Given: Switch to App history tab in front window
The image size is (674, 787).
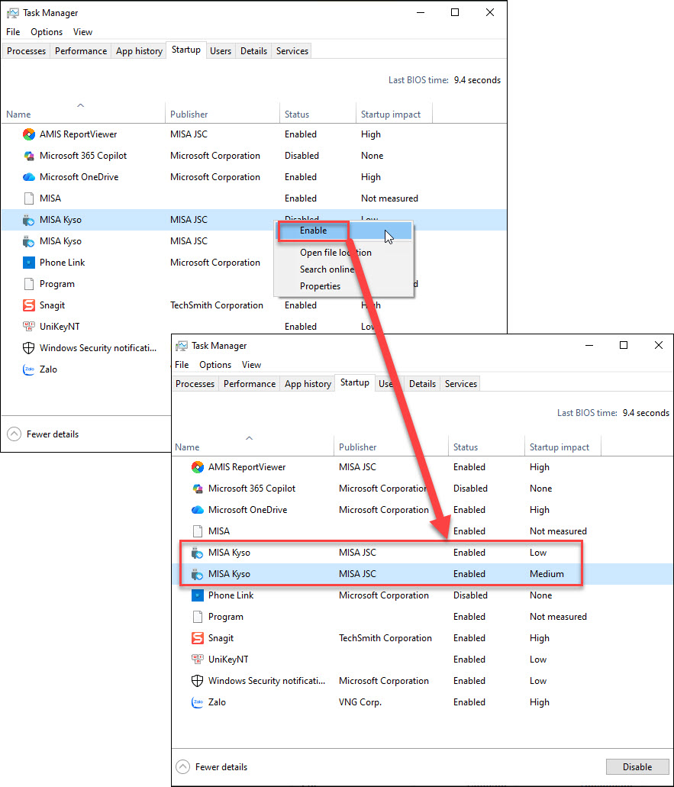Looking at the screenshot, I should click(x=308, y=384).
